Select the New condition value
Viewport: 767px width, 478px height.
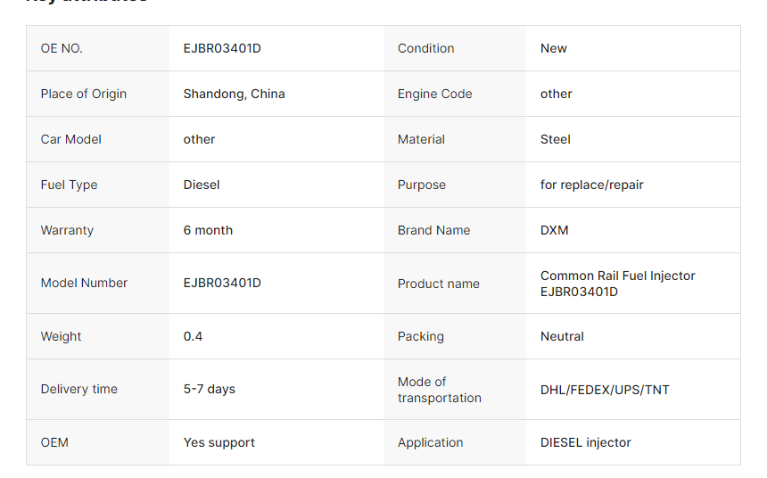pyautogui.click(x=553, y=48)
